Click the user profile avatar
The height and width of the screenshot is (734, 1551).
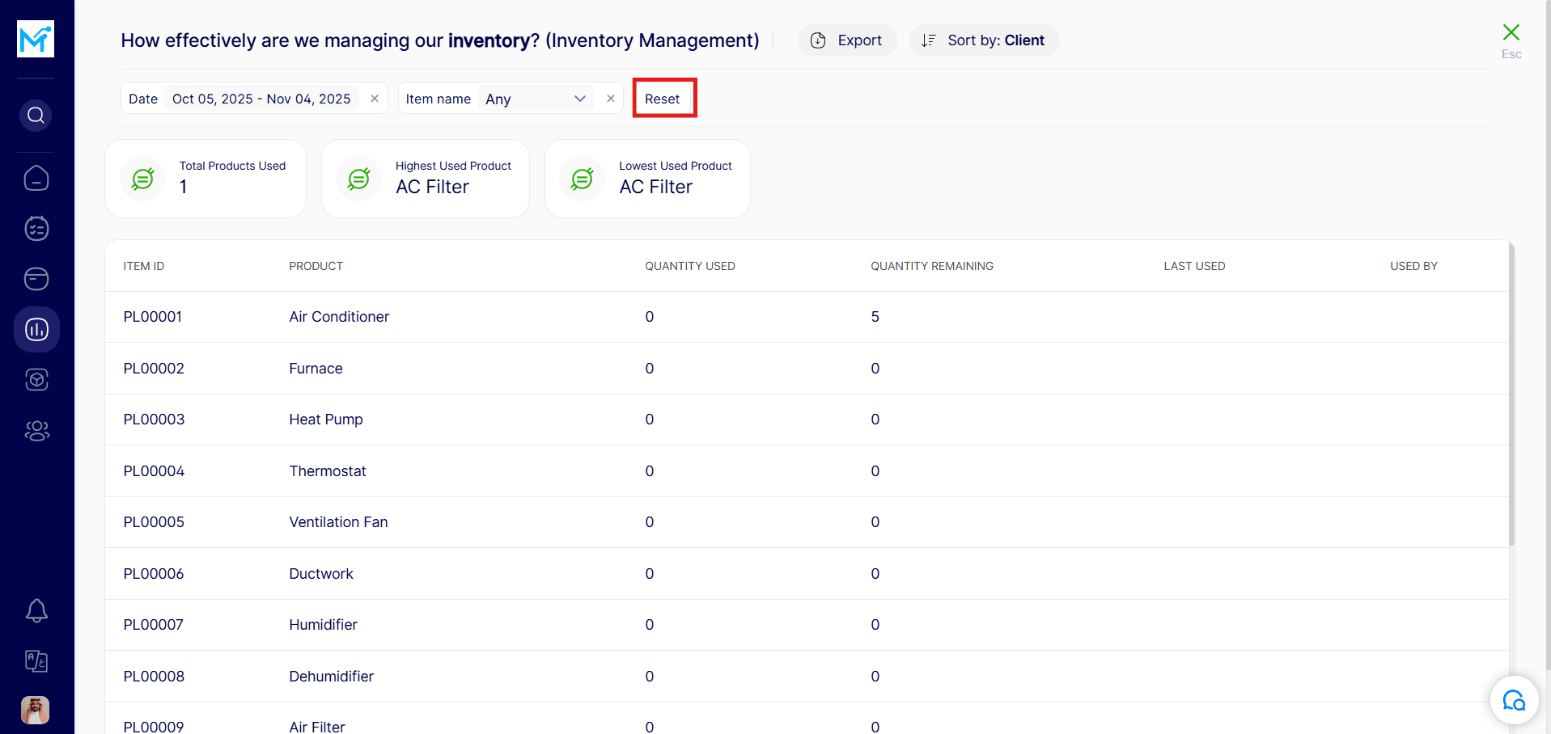click(x=36, y=710)
